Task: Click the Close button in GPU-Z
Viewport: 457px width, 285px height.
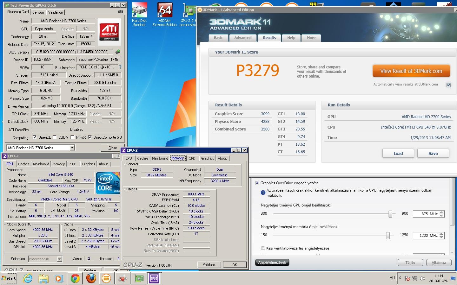Action: [x=113, y=148]
